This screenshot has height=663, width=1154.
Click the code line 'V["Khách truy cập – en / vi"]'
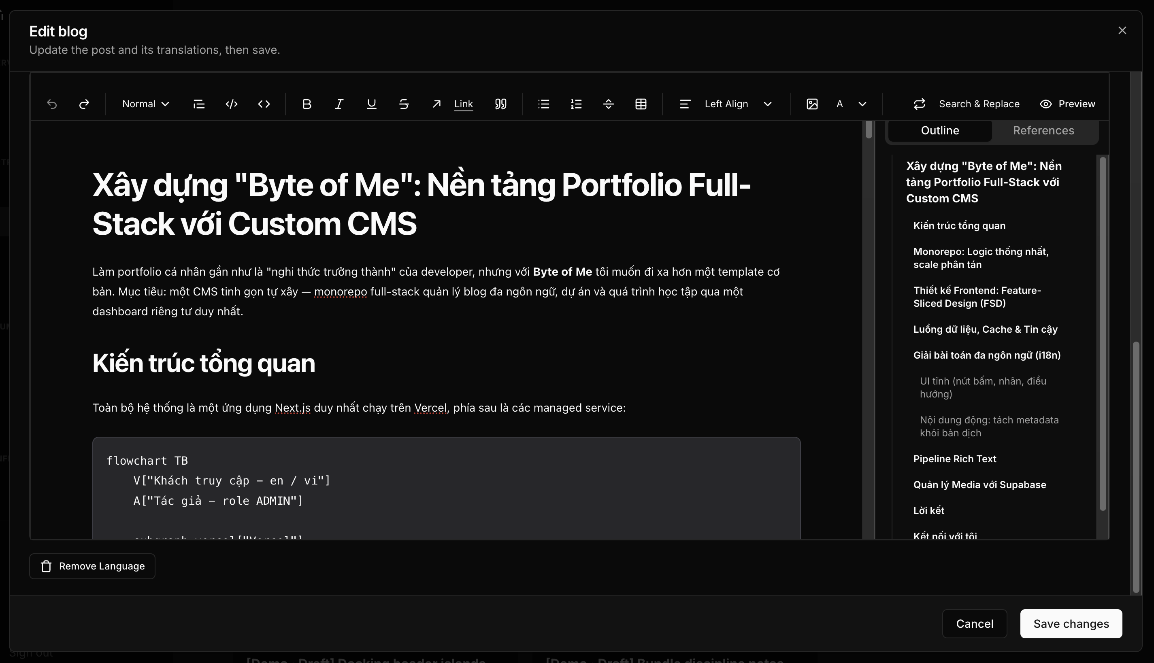tap(232, 481)
